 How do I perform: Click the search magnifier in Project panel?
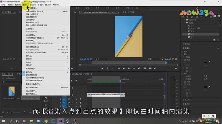click(4, 82)
